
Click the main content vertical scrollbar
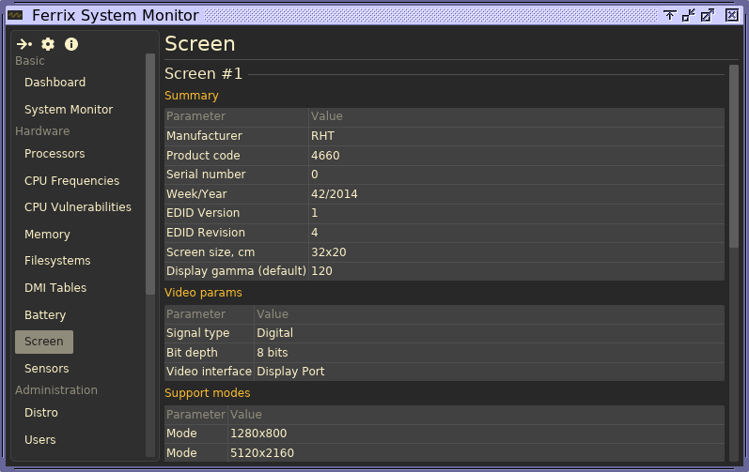734,155
